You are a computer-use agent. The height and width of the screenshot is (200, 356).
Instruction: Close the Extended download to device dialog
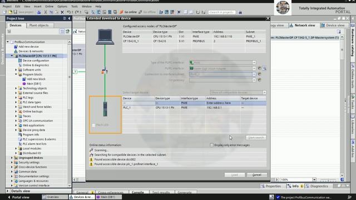pyautogui.click(x=268, y=18)
